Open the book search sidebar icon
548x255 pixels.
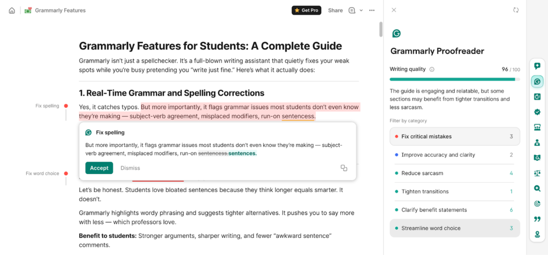coord(537,157)
